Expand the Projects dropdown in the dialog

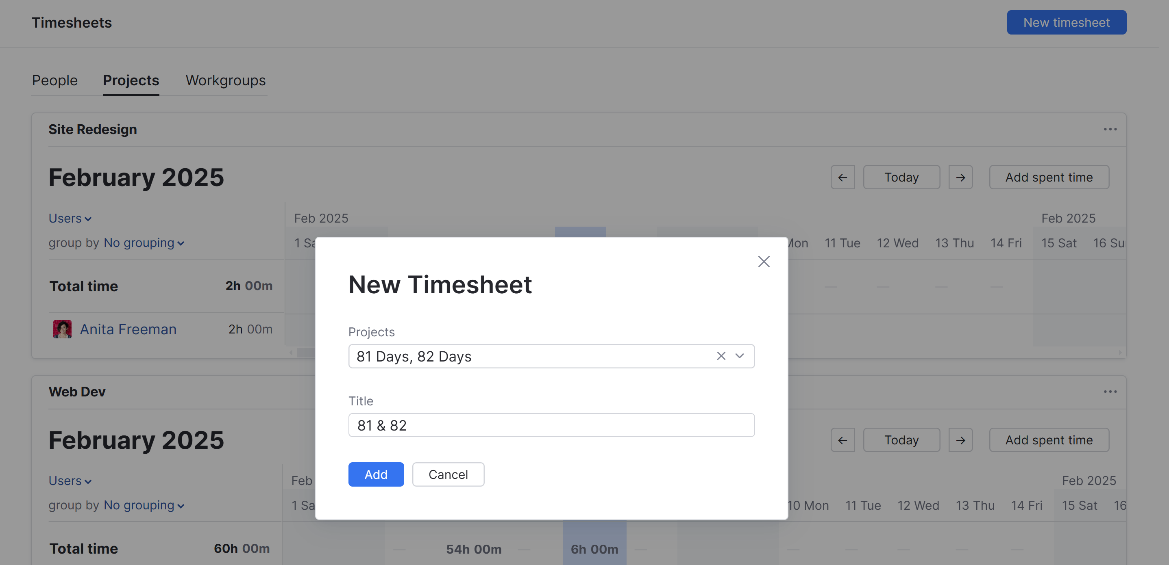click(x=740, y=356)
